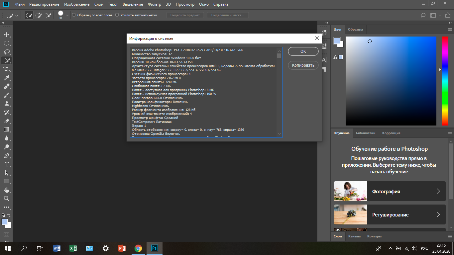
Task: Open Google Chrome from the taskbar
Action: click(138, 248)
